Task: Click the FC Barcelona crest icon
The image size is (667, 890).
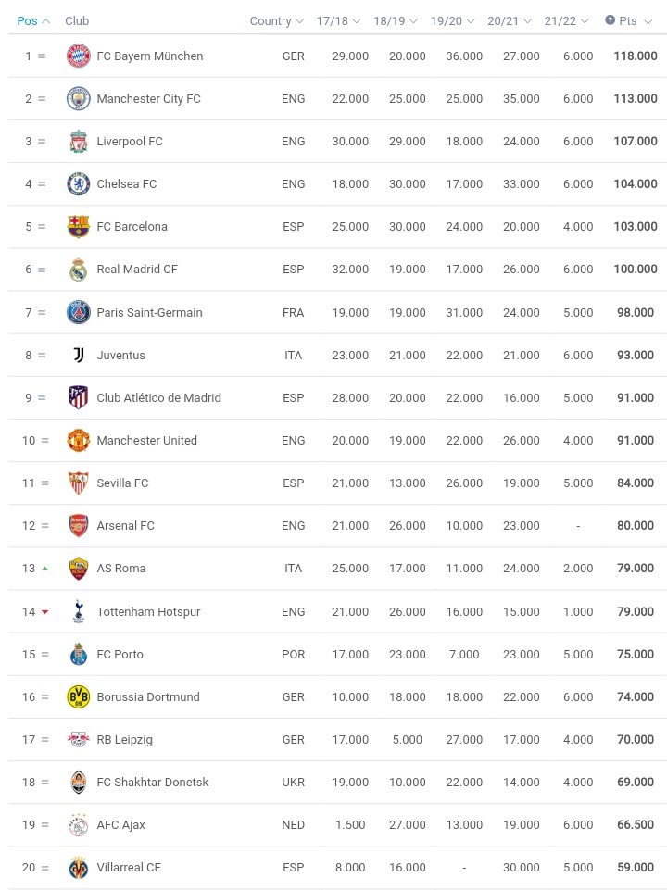Action: pos(79,227)
